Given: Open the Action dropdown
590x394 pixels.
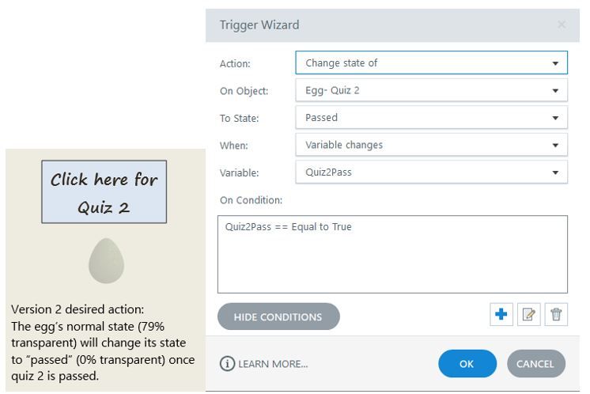Looking at the screenshot, I should tap(431, 63).
